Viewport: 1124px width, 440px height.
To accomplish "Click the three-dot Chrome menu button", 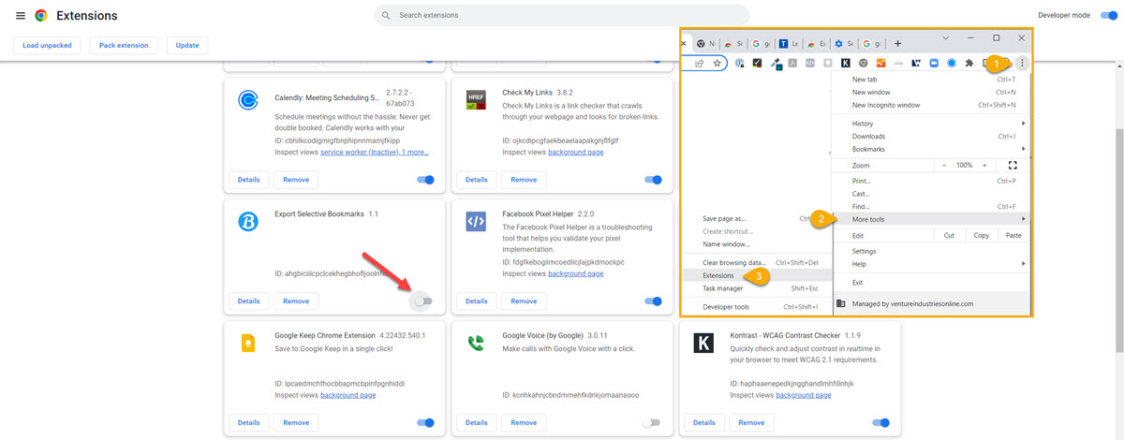I will pyautogui.click(x=1022, y=64).
